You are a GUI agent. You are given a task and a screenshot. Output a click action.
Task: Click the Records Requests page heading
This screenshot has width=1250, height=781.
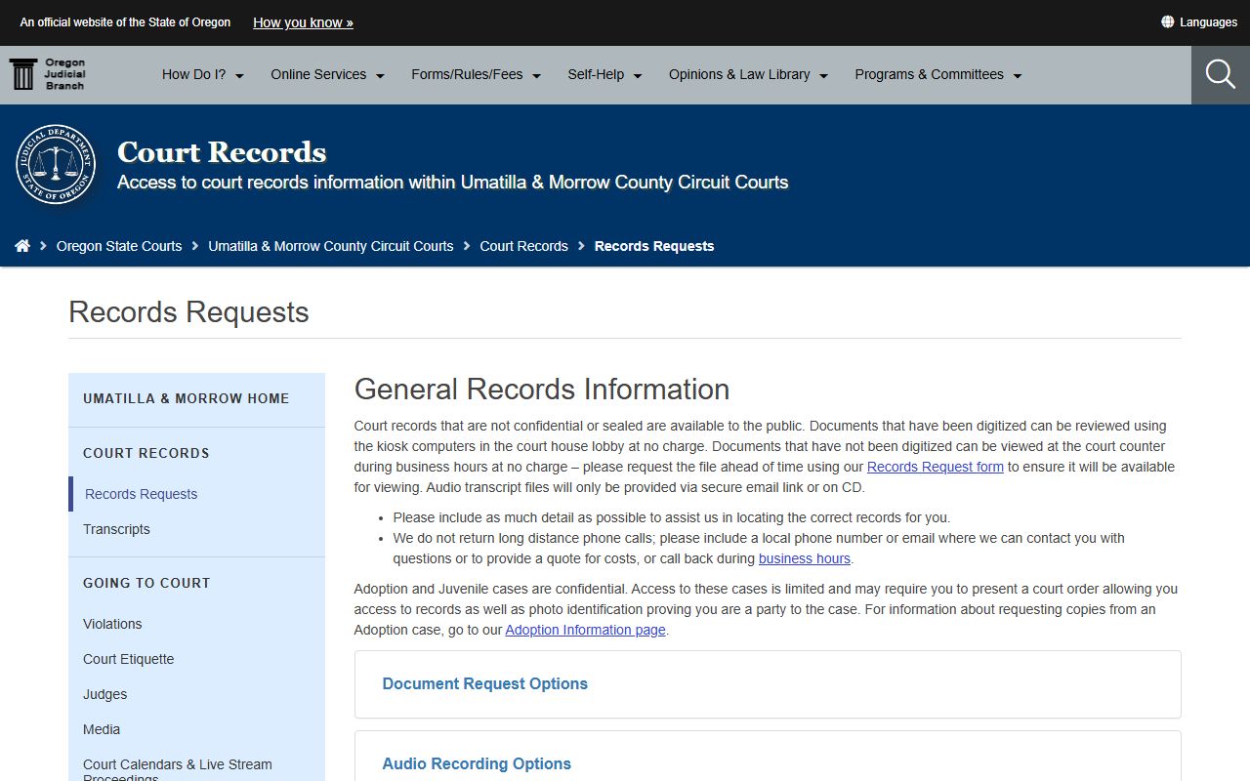click(188, 311)
